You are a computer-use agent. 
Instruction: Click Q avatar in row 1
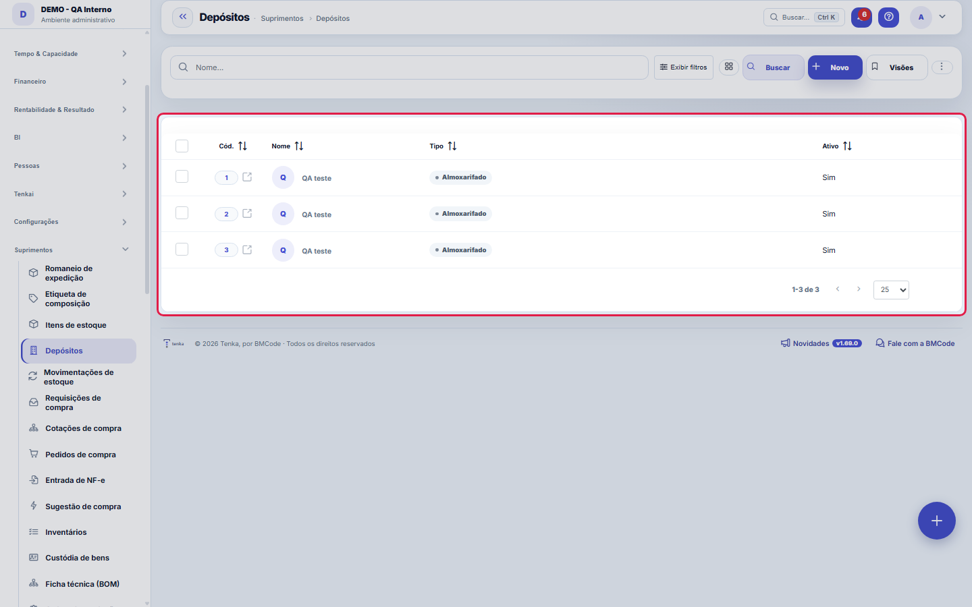click(283, 177)
